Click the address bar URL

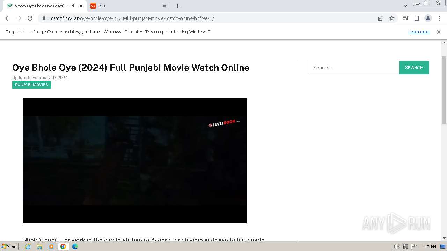pos(132,18)
